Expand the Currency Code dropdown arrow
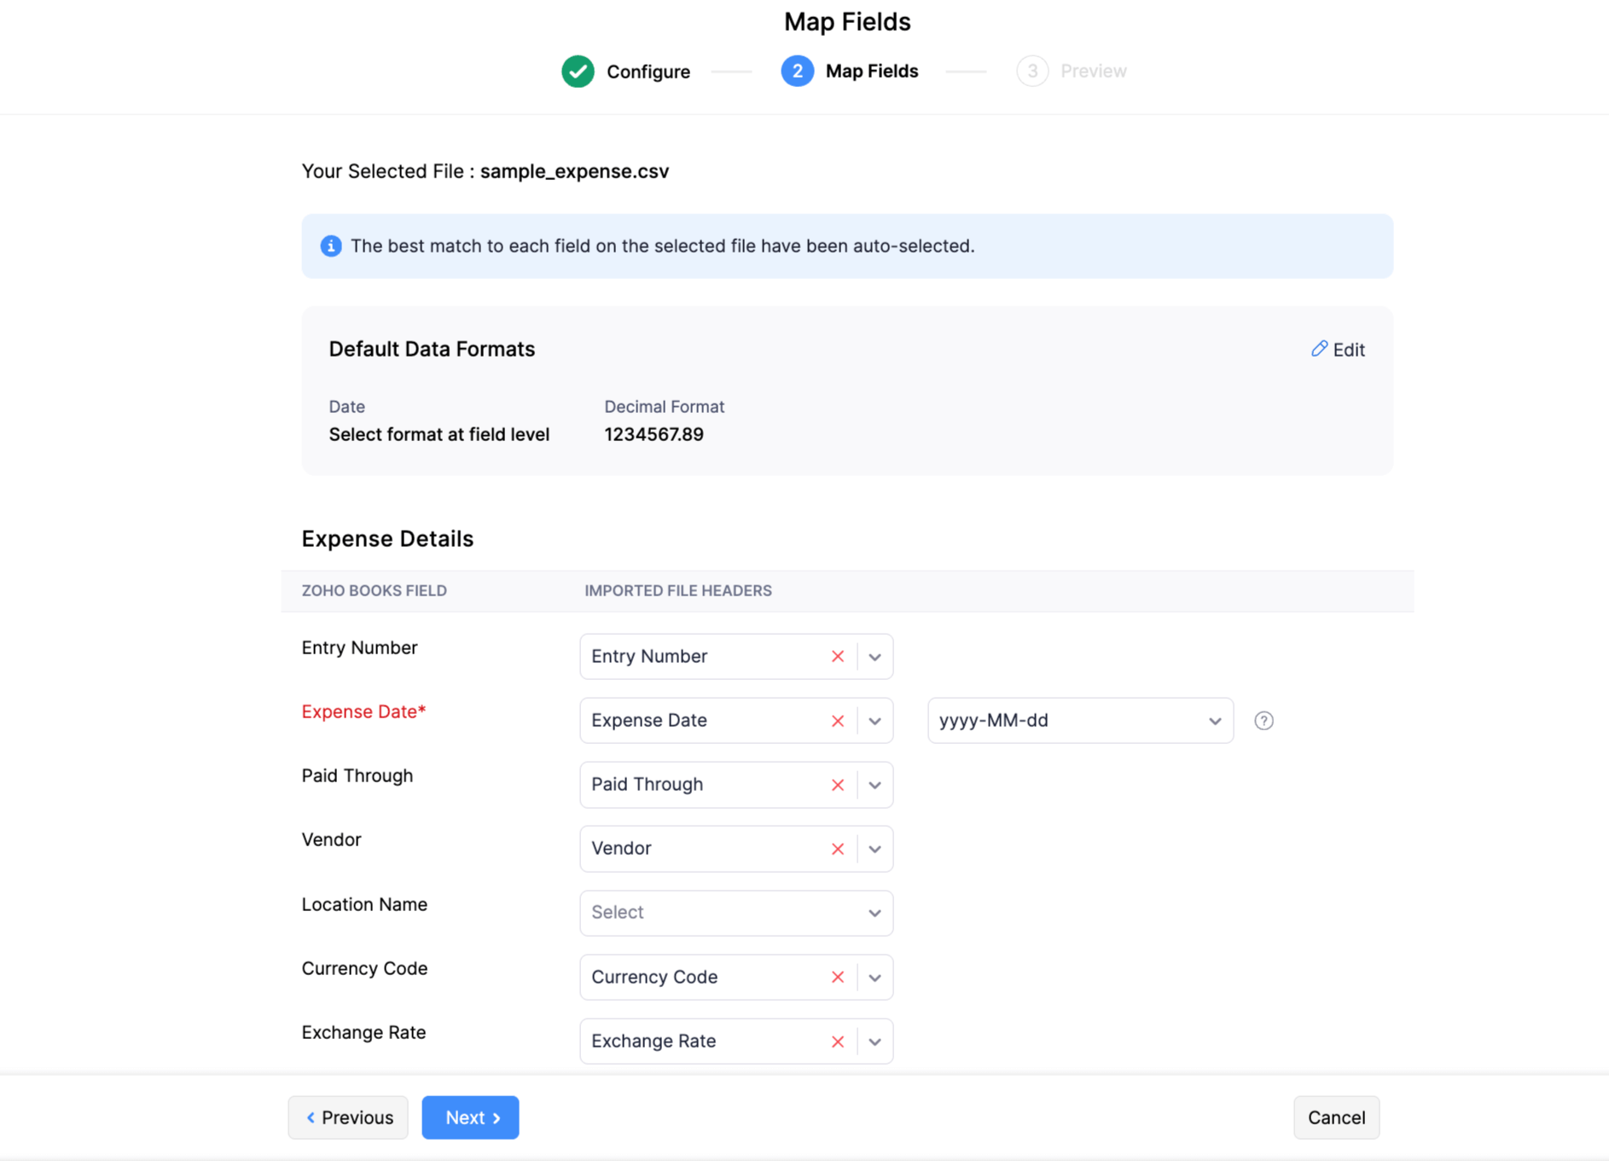The width and height of the screenshot is (1609, 1161). click(x=874, y=978)
